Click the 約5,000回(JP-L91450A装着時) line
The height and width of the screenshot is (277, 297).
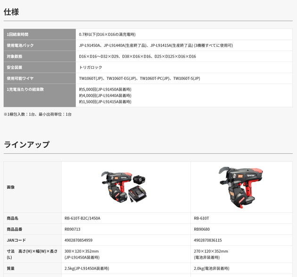click(105, 89)
